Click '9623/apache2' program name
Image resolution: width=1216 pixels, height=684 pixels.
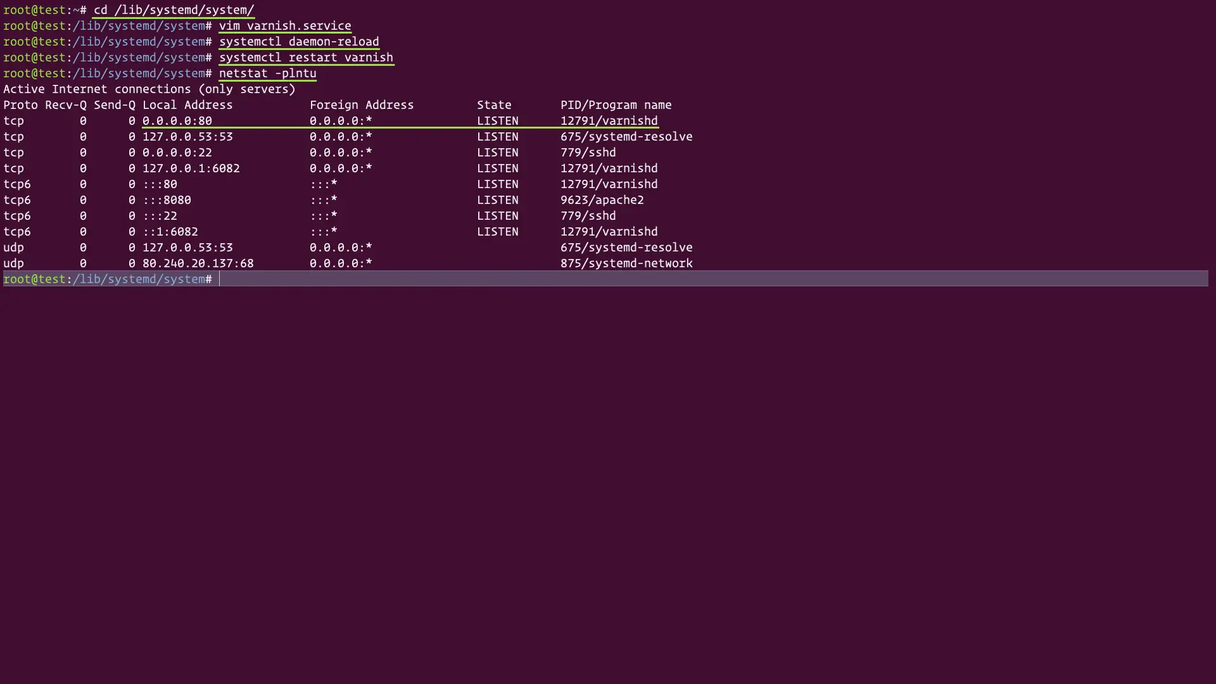602,200
